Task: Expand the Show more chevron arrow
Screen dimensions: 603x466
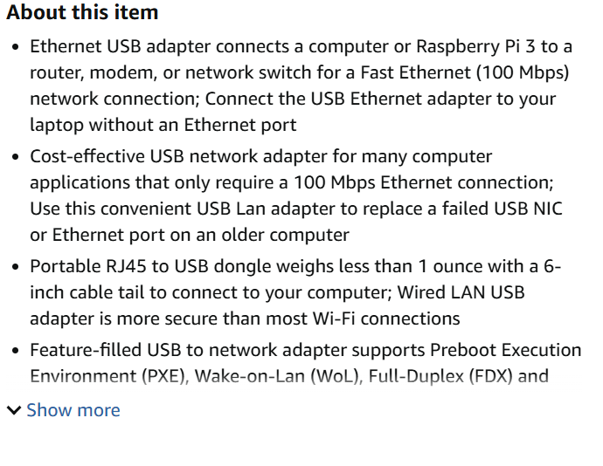Action: point(14,410)
